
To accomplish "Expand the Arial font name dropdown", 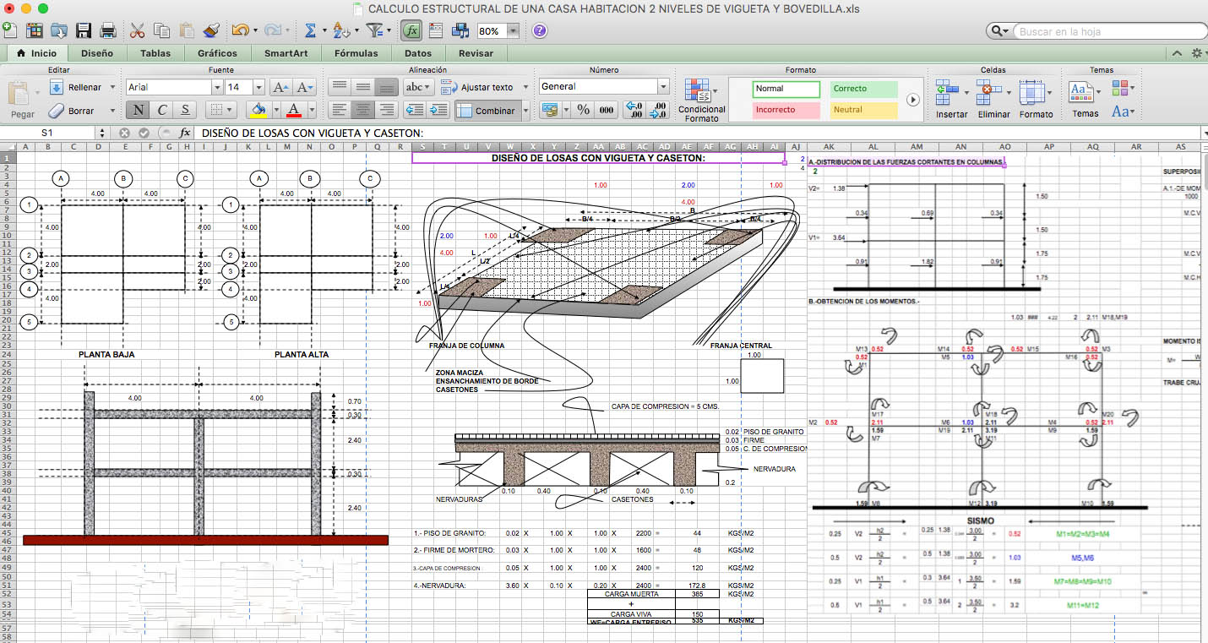I will [x=217, y=87].
